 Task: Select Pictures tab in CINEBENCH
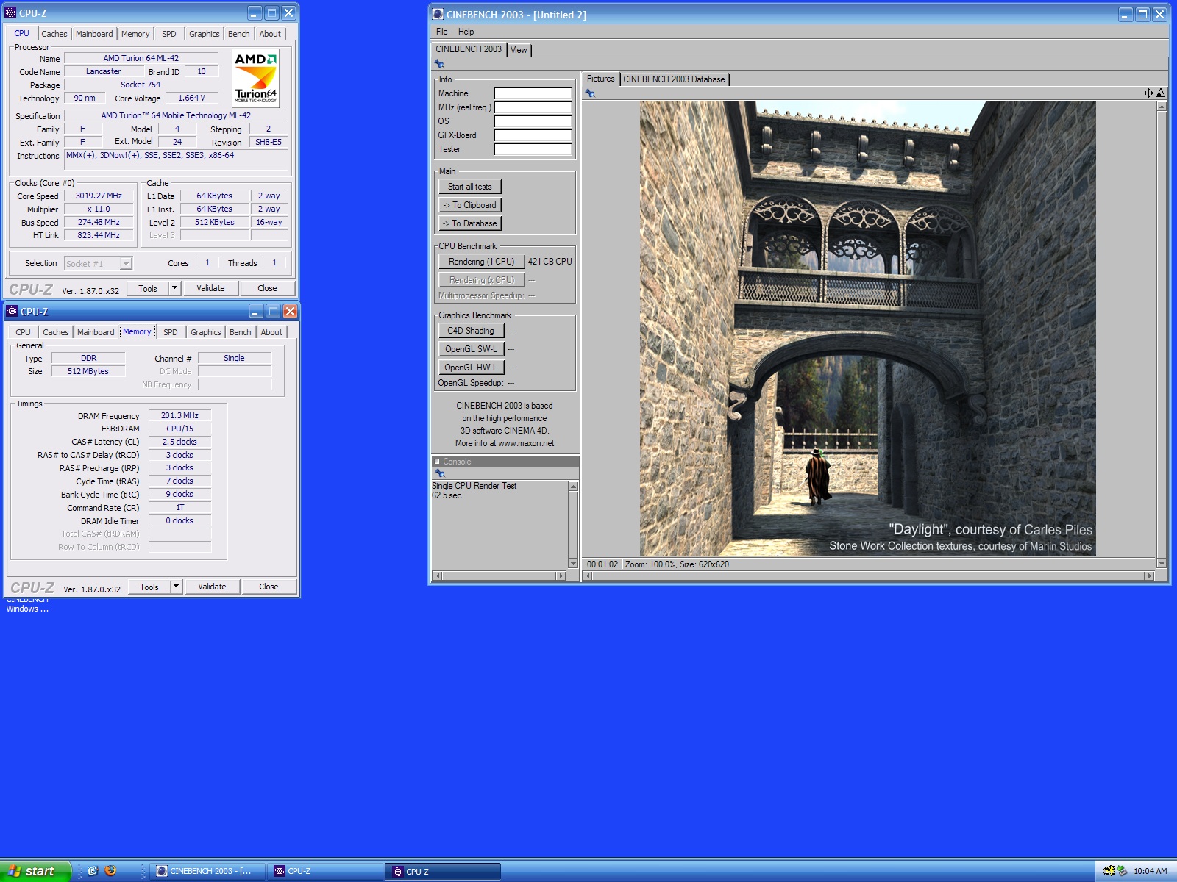[600, 79]
